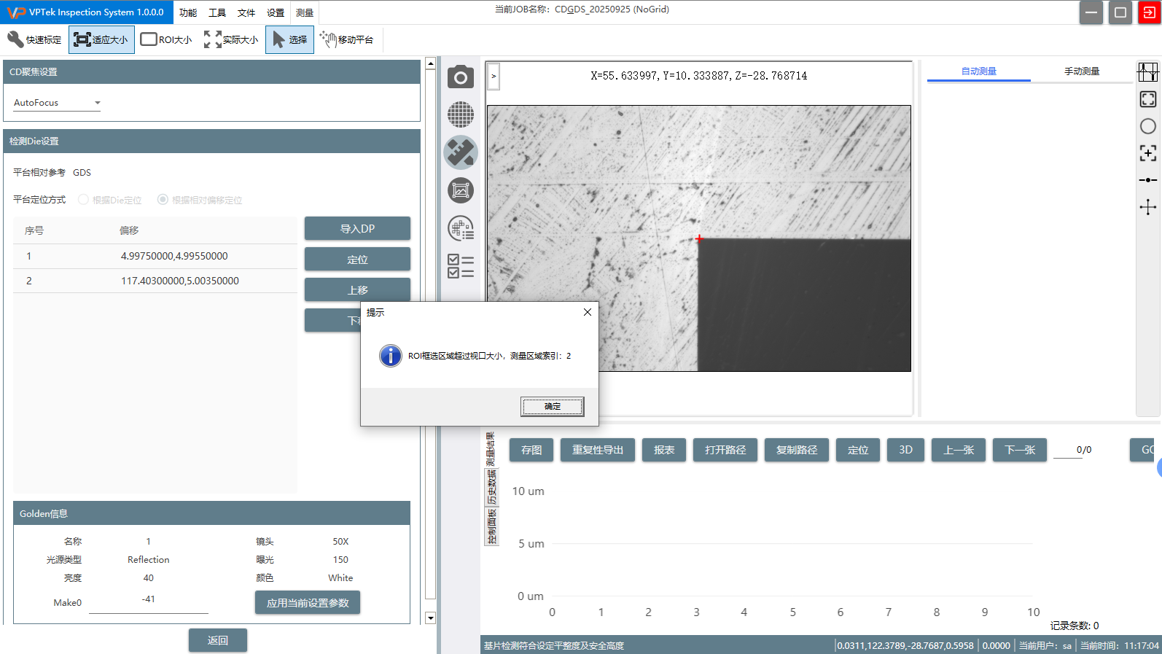Select the circle measurement tool
This screenshot has height=654, width=1162.
pos(1147,126)
